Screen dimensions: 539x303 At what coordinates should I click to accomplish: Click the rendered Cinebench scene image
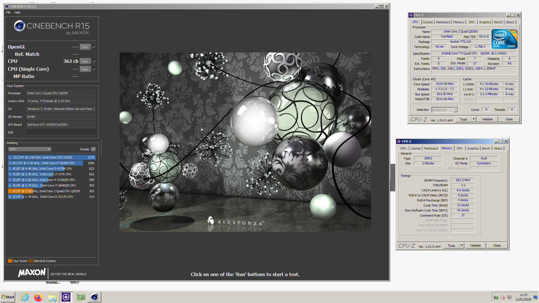245,142
